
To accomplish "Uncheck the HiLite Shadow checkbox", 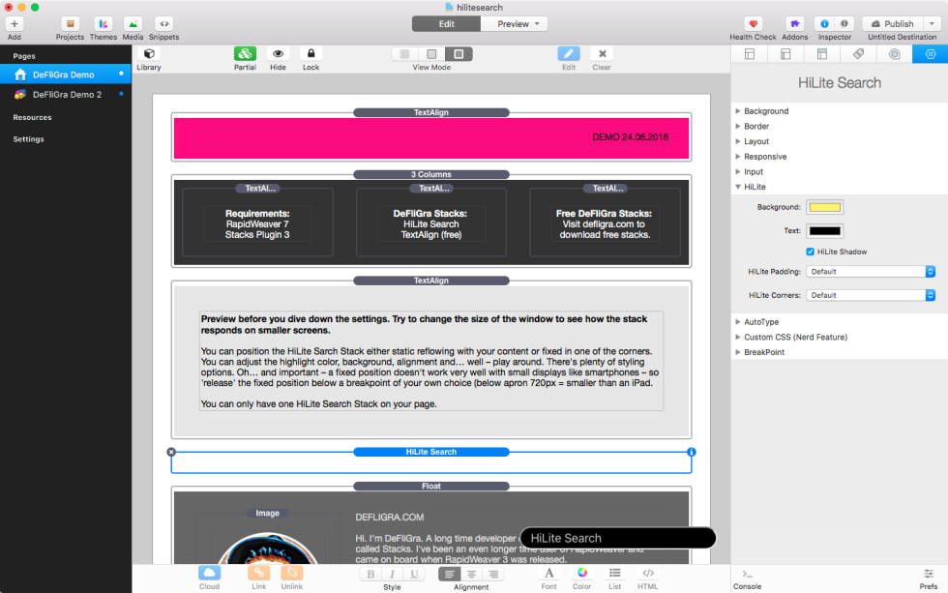I will [x=810, y=252].
